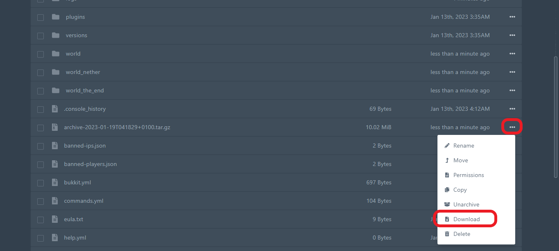Screen dimensions: 559x251
Task: Click the pencil icon beside Rename
Action: point(447,146)
